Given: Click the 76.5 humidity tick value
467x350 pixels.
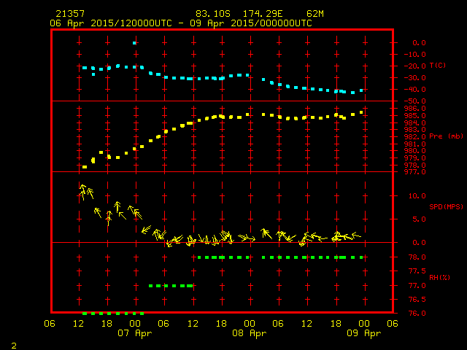Looking at the screenshot, I should 417,300.
